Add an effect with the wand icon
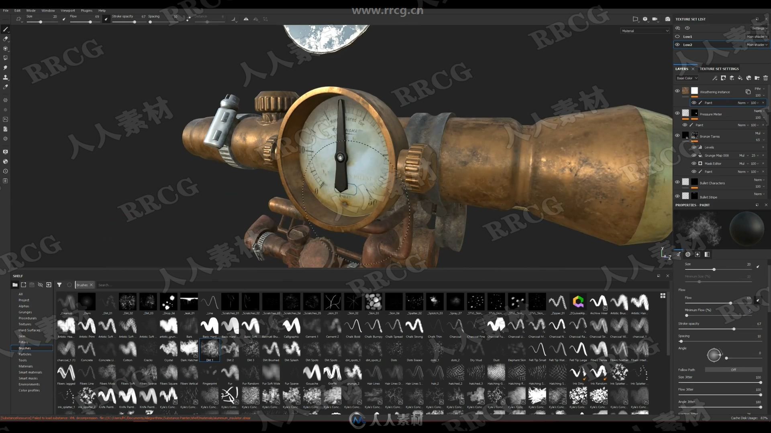 pyautogui.click(x=715, y=78)
